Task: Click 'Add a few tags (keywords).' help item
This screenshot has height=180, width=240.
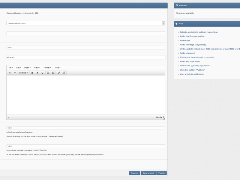Action: [193, 45]
